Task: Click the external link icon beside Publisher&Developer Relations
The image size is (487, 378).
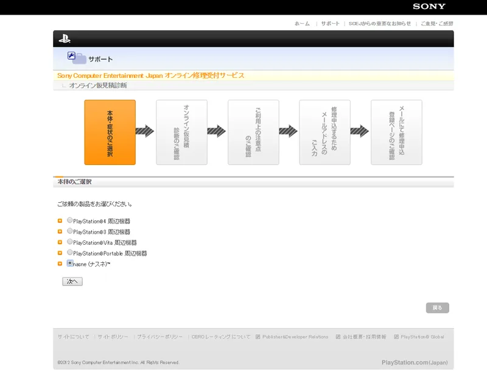Action: [258, 337]
